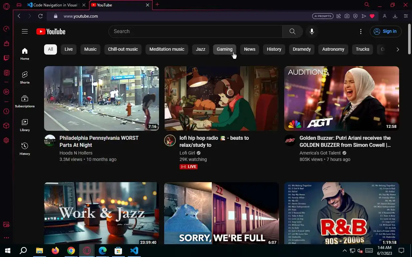
Task: Select the News filter chip
Action: click(x=250, y=49)
